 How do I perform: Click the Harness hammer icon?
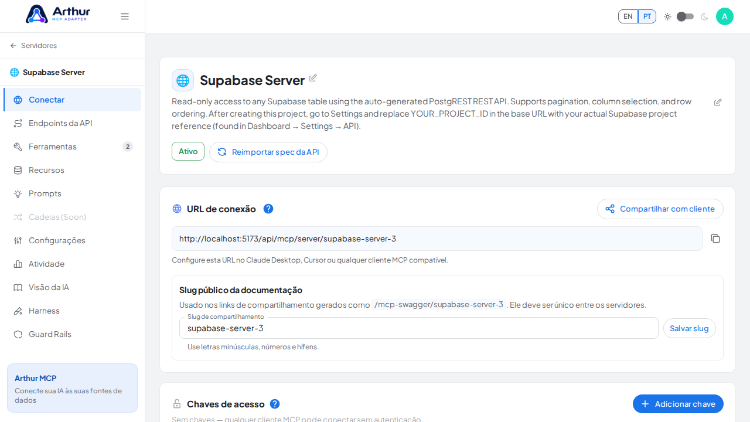tap(18, 311)
